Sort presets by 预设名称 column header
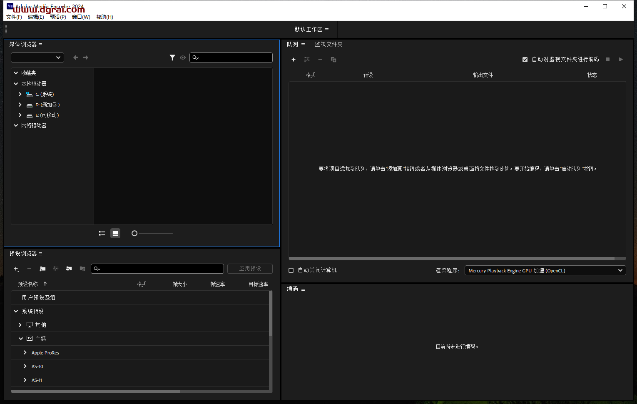This screenshot has width=637, height=404. pyautogui.click(x=27, y=284)
